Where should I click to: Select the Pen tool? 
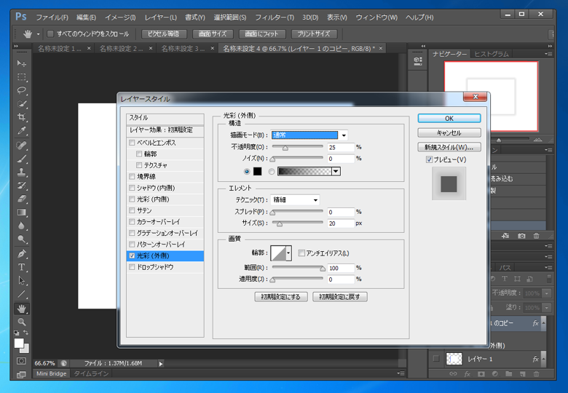(22, 254)
